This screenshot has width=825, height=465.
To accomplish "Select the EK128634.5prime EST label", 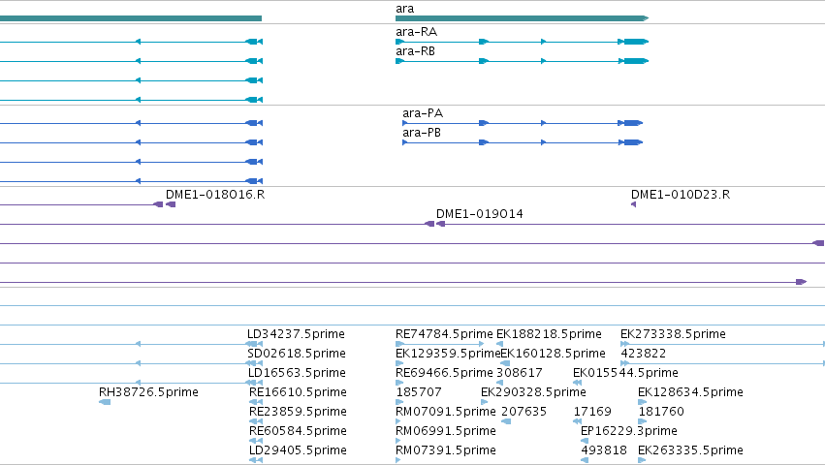I will pos(690,392).
